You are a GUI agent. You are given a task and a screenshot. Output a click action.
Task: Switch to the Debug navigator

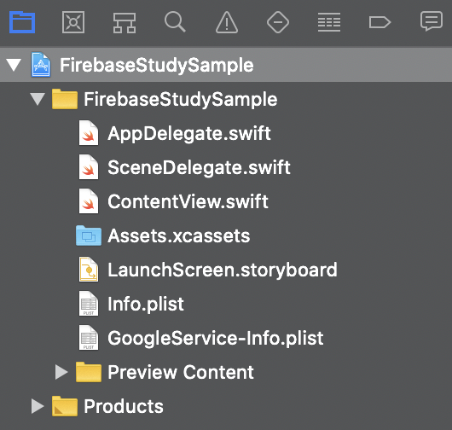coord(329,22)
